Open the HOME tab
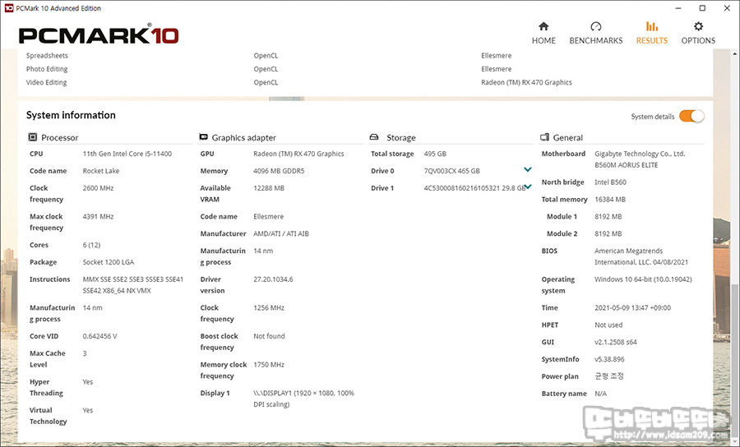The width and height of the screenshot is (740, 447). point(543,33)
